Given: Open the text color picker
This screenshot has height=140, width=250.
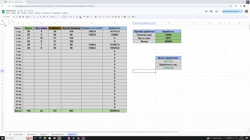Looking at the screenshot, I should point(80,17).
